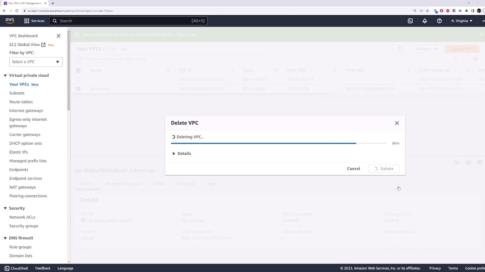Bookmark this page with star icon
The width and height of the screenshot is (485, 272).
[427, 11]
